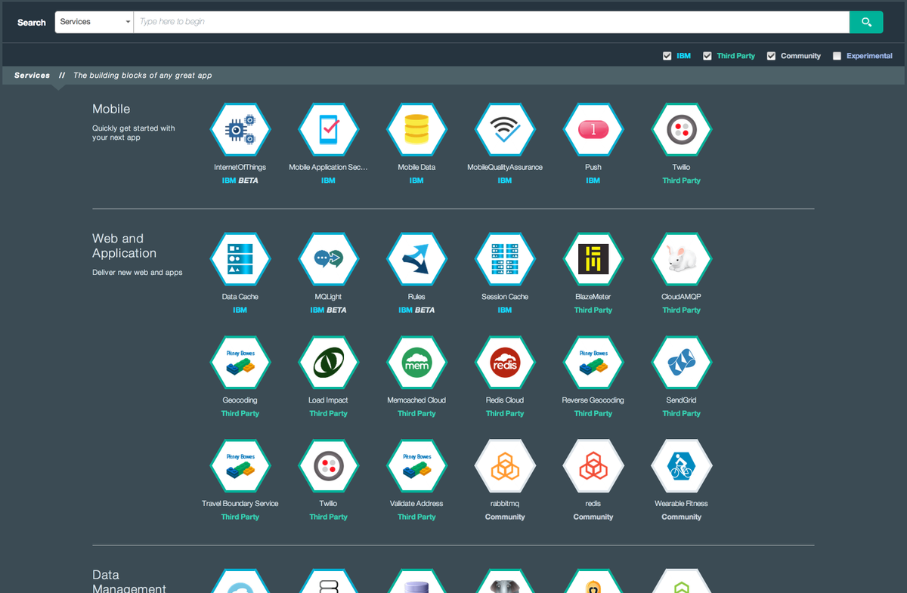Select the Wearable Fitness service icon
This screenshot has width=907, height=593.
pos(682,466)
